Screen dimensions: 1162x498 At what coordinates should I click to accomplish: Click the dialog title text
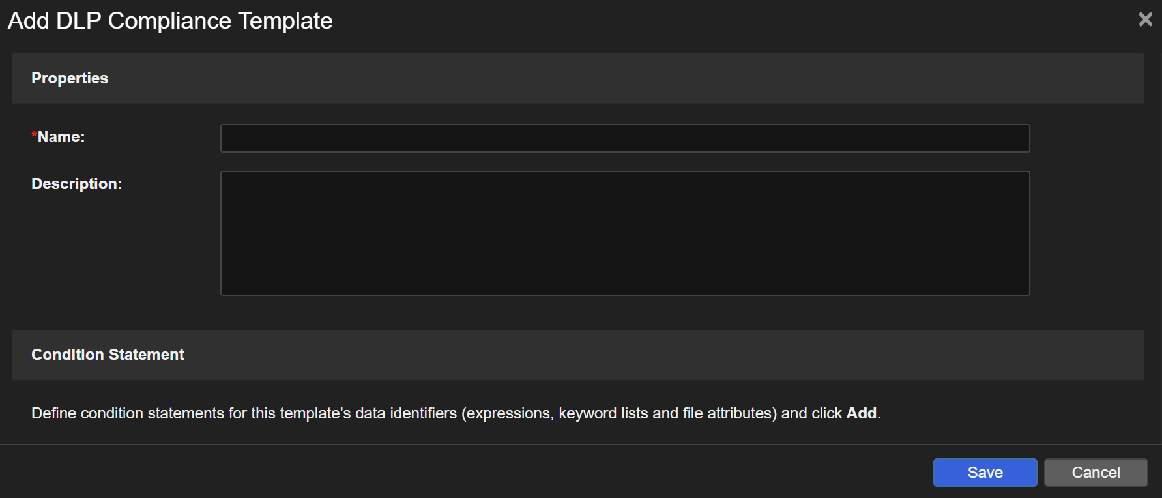[x=169, y=21]
